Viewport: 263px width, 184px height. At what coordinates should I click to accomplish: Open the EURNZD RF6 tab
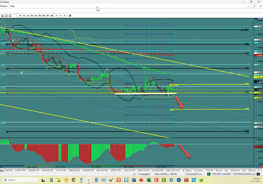pos(88,170)
